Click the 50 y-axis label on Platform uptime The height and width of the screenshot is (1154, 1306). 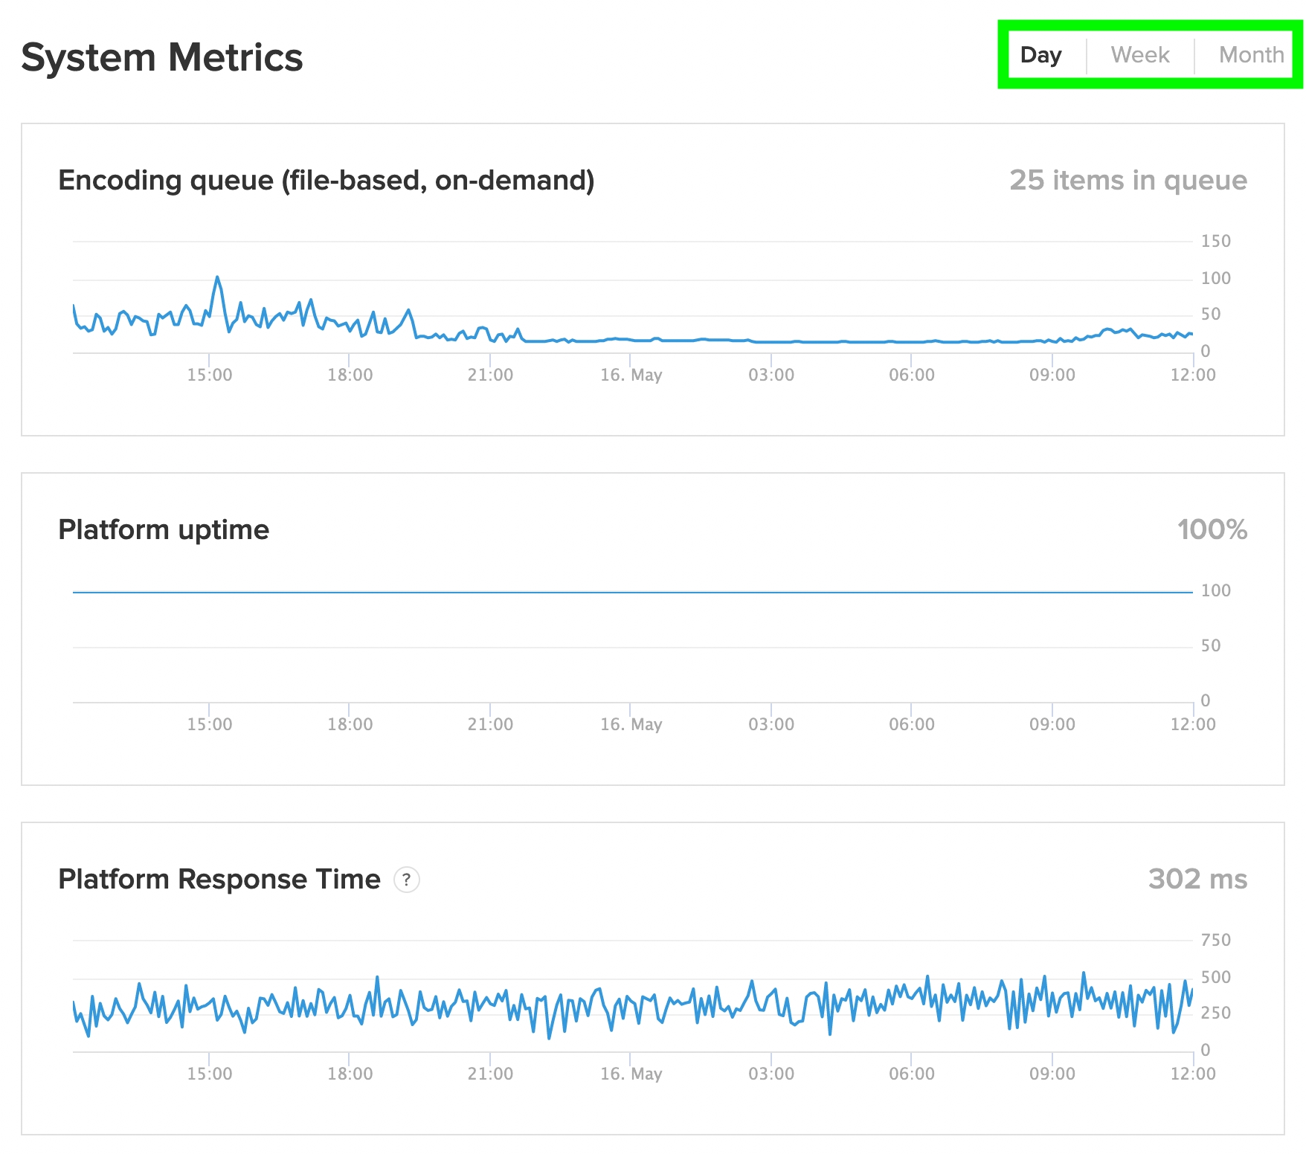pyautogui.click(x=1210, y=645)
